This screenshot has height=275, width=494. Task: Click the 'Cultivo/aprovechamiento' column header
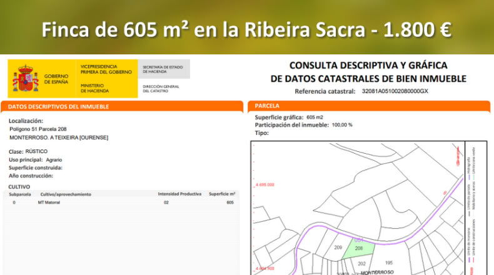[66, 194]
